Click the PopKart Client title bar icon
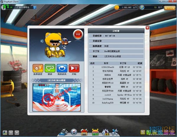This screenshot has height=137, width=177. (x=2, y=2)
